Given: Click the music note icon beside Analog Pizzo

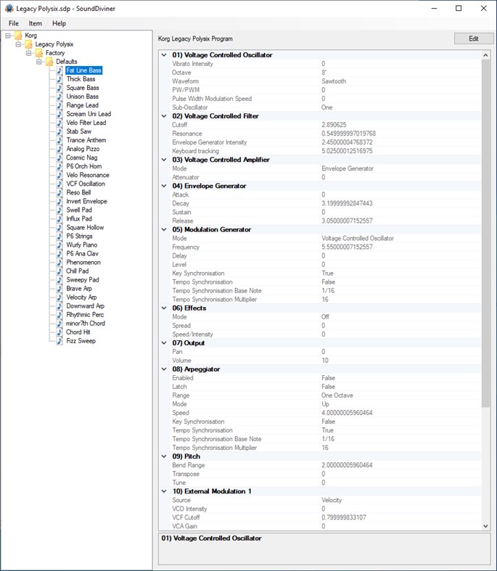Looking at the screenshot, I should pos(59,149).
